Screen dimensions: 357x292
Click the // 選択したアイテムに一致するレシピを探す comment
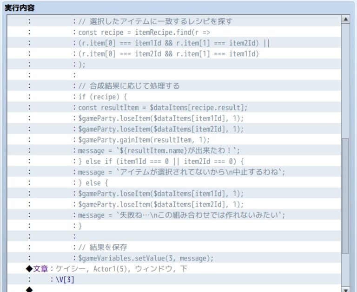click(x=155, y=21)
